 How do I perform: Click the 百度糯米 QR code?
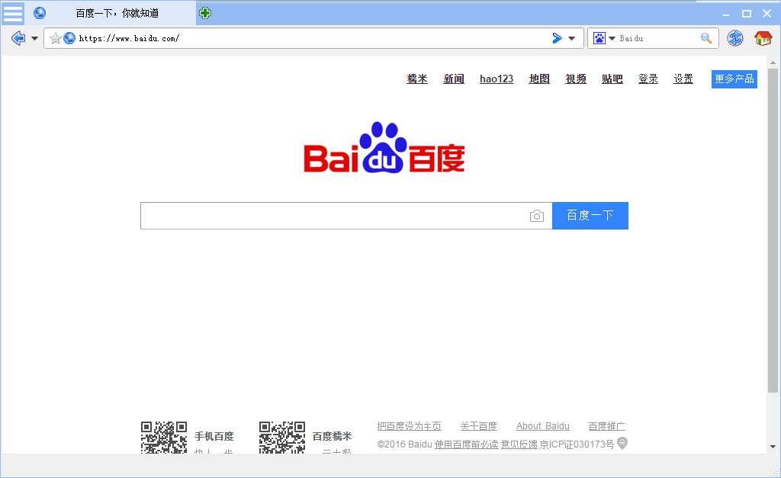click(x=282, y=437)
